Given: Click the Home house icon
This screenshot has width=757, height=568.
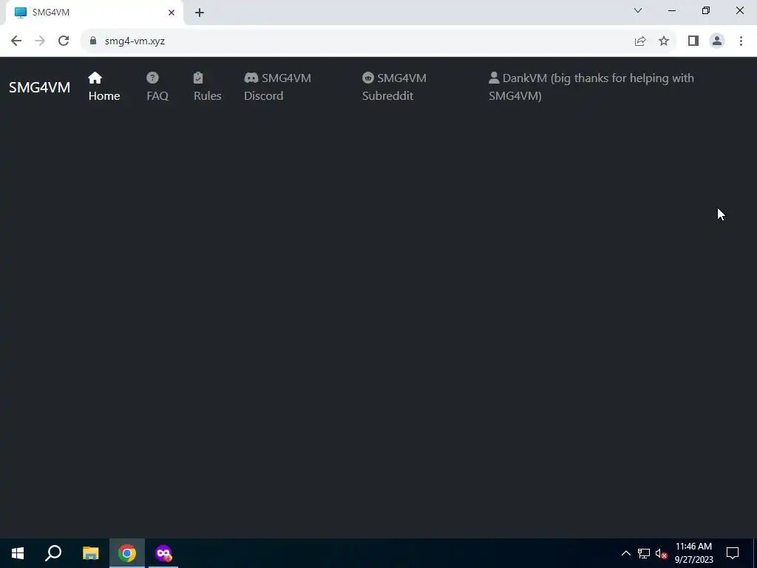Looking at the screenshot, I should pos(95,78).
